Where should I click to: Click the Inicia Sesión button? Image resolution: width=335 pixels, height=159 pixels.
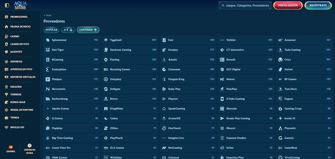coord(288,5)
